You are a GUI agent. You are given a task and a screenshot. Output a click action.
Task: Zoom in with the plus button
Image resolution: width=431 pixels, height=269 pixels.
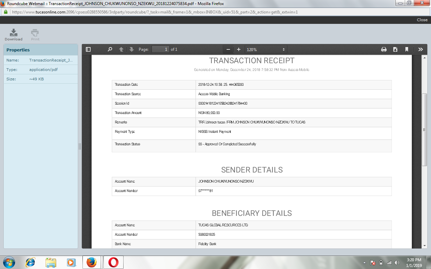pyautogui.click(x=239, y=49)
